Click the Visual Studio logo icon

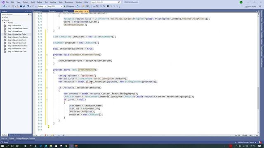[3, 2]
